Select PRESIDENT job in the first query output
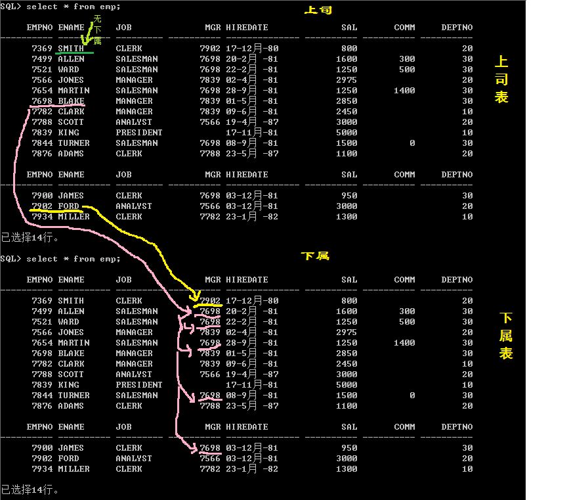Screen dimensions: 567x500 coord(139,133)
